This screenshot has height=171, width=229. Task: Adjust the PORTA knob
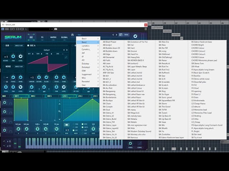tap(130, 143)
